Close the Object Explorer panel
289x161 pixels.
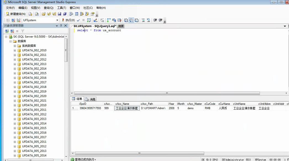coord(65,26)
